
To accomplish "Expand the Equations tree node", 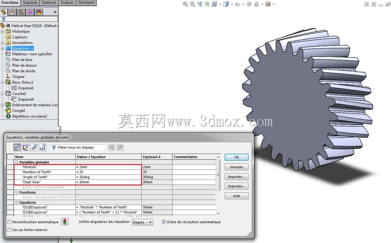I will tap(3, 48).
